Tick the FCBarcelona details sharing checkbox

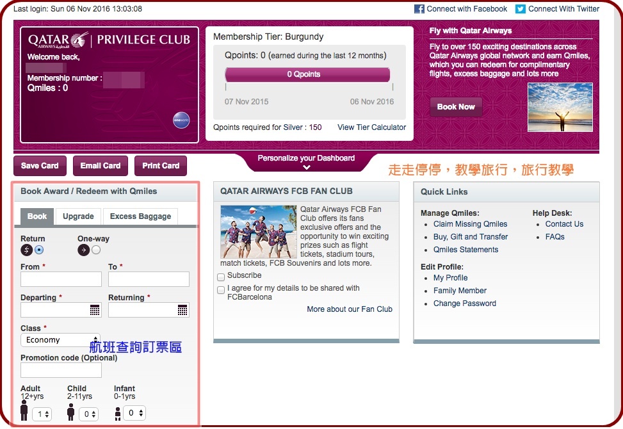tap(221, 290)
